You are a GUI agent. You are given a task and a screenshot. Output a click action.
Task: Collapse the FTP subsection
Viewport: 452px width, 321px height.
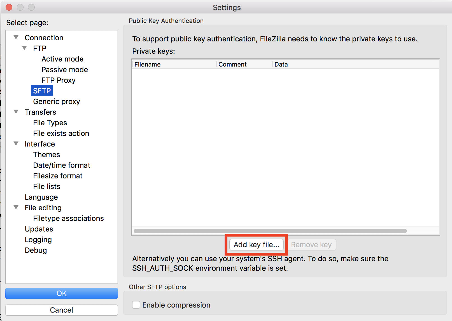coord(24,48)
